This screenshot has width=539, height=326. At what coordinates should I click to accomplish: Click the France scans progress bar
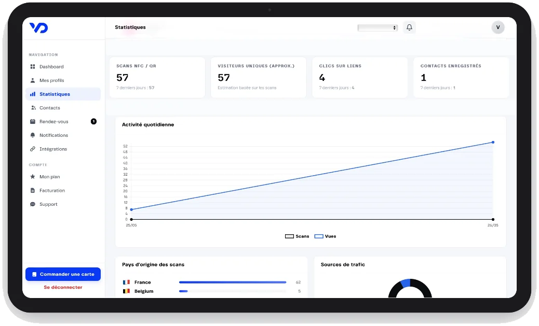point(233,282)
